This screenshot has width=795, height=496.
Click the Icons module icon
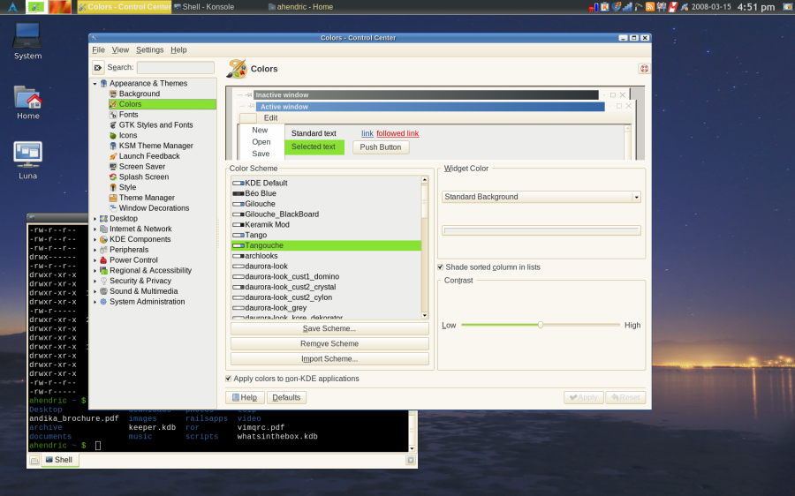click(113, 135)
